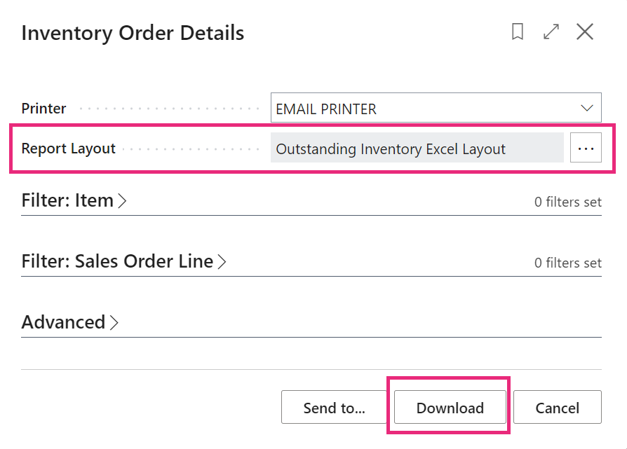Expand the dialog using the diagonal arrows icon
Screen dimensions: 627x449
(551, 32)
